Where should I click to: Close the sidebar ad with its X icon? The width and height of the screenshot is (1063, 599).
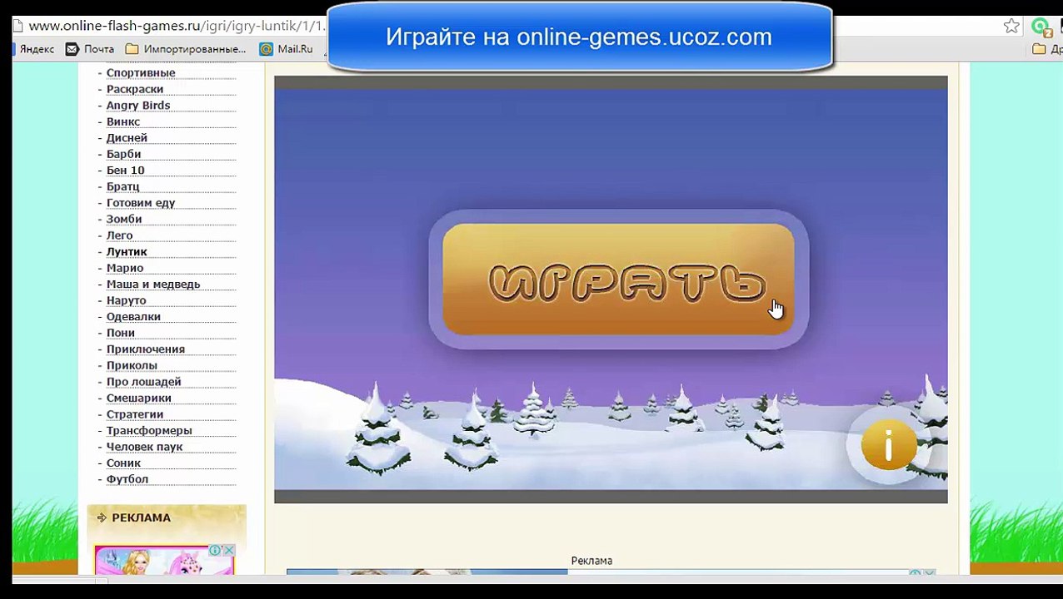coord(229,550)
